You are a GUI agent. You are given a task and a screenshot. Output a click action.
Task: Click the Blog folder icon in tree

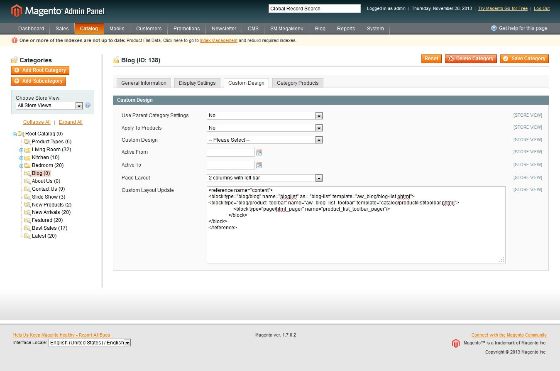tap(27, 173)
